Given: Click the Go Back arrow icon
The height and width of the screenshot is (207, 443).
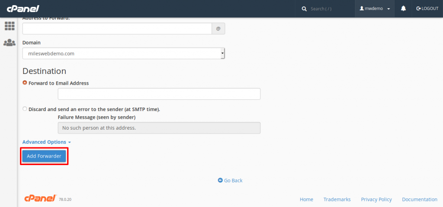Looking at the screenshot, I should 220,181.
